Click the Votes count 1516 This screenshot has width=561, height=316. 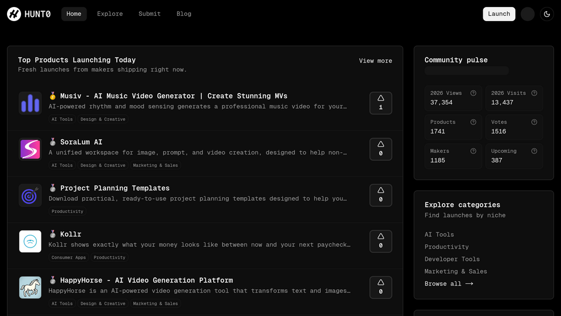coord(498,132)
